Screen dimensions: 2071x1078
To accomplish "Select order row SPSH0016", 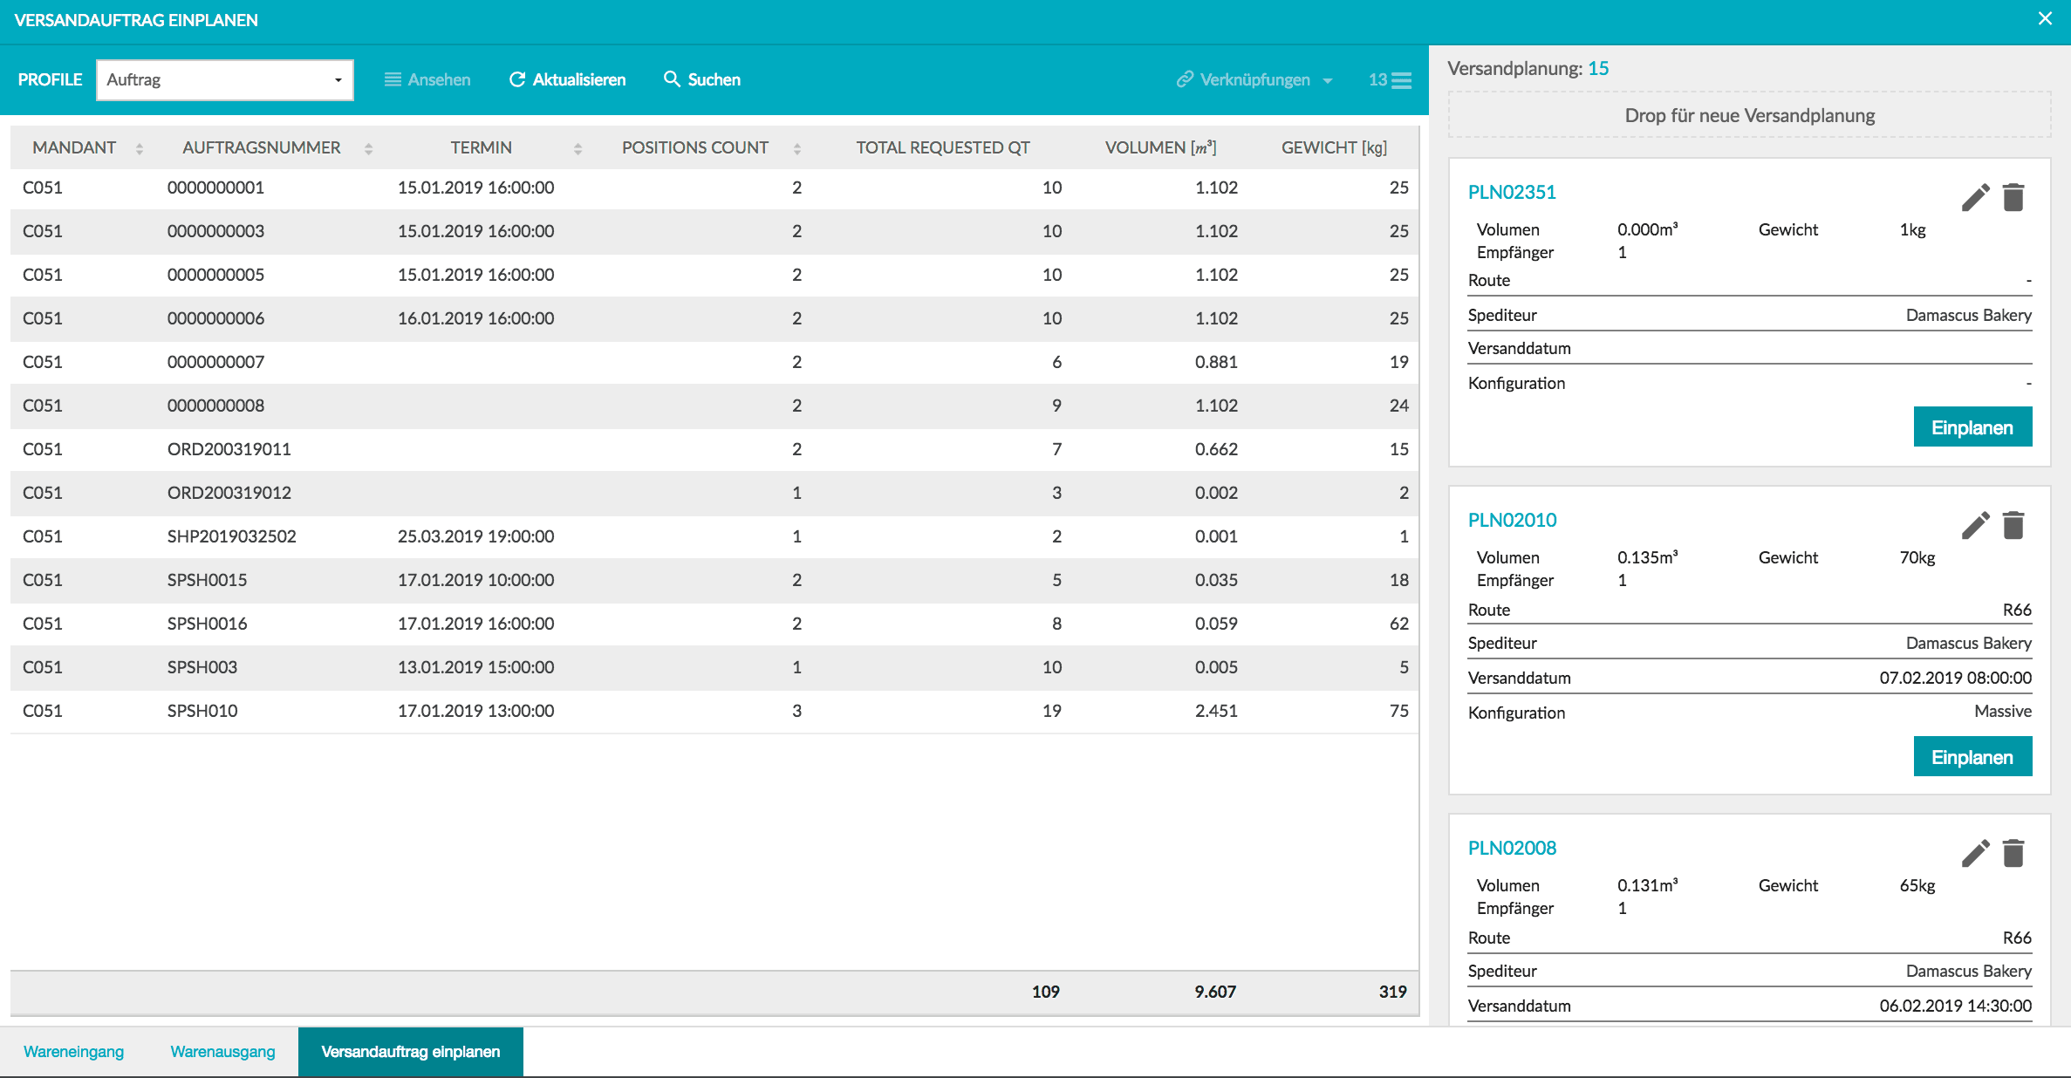I will click(x=714, y=624).
